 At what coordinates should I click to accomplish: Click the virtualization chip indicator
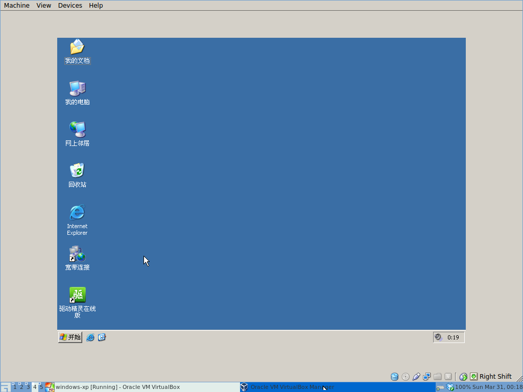448,377
